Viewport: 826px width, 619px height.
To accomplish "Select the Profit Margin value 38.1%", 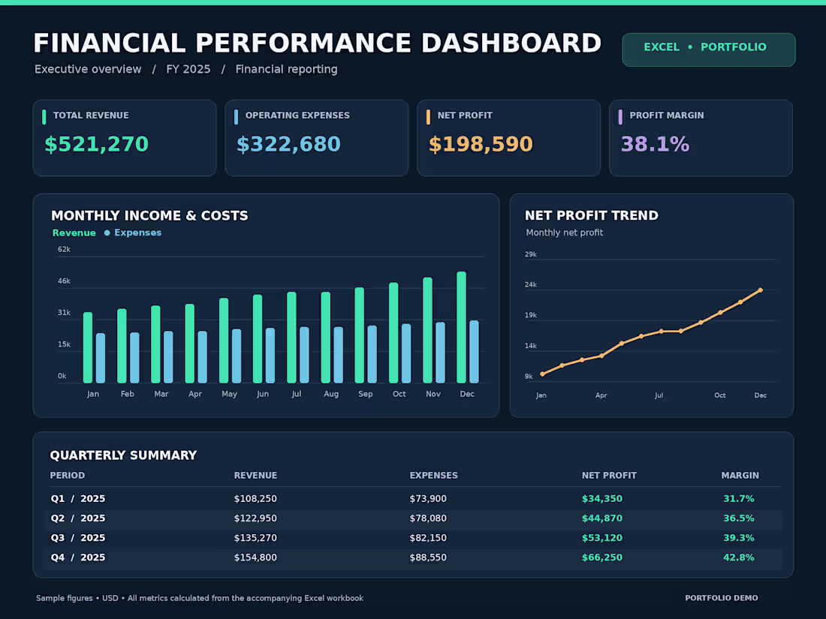I will pos(655,144).
